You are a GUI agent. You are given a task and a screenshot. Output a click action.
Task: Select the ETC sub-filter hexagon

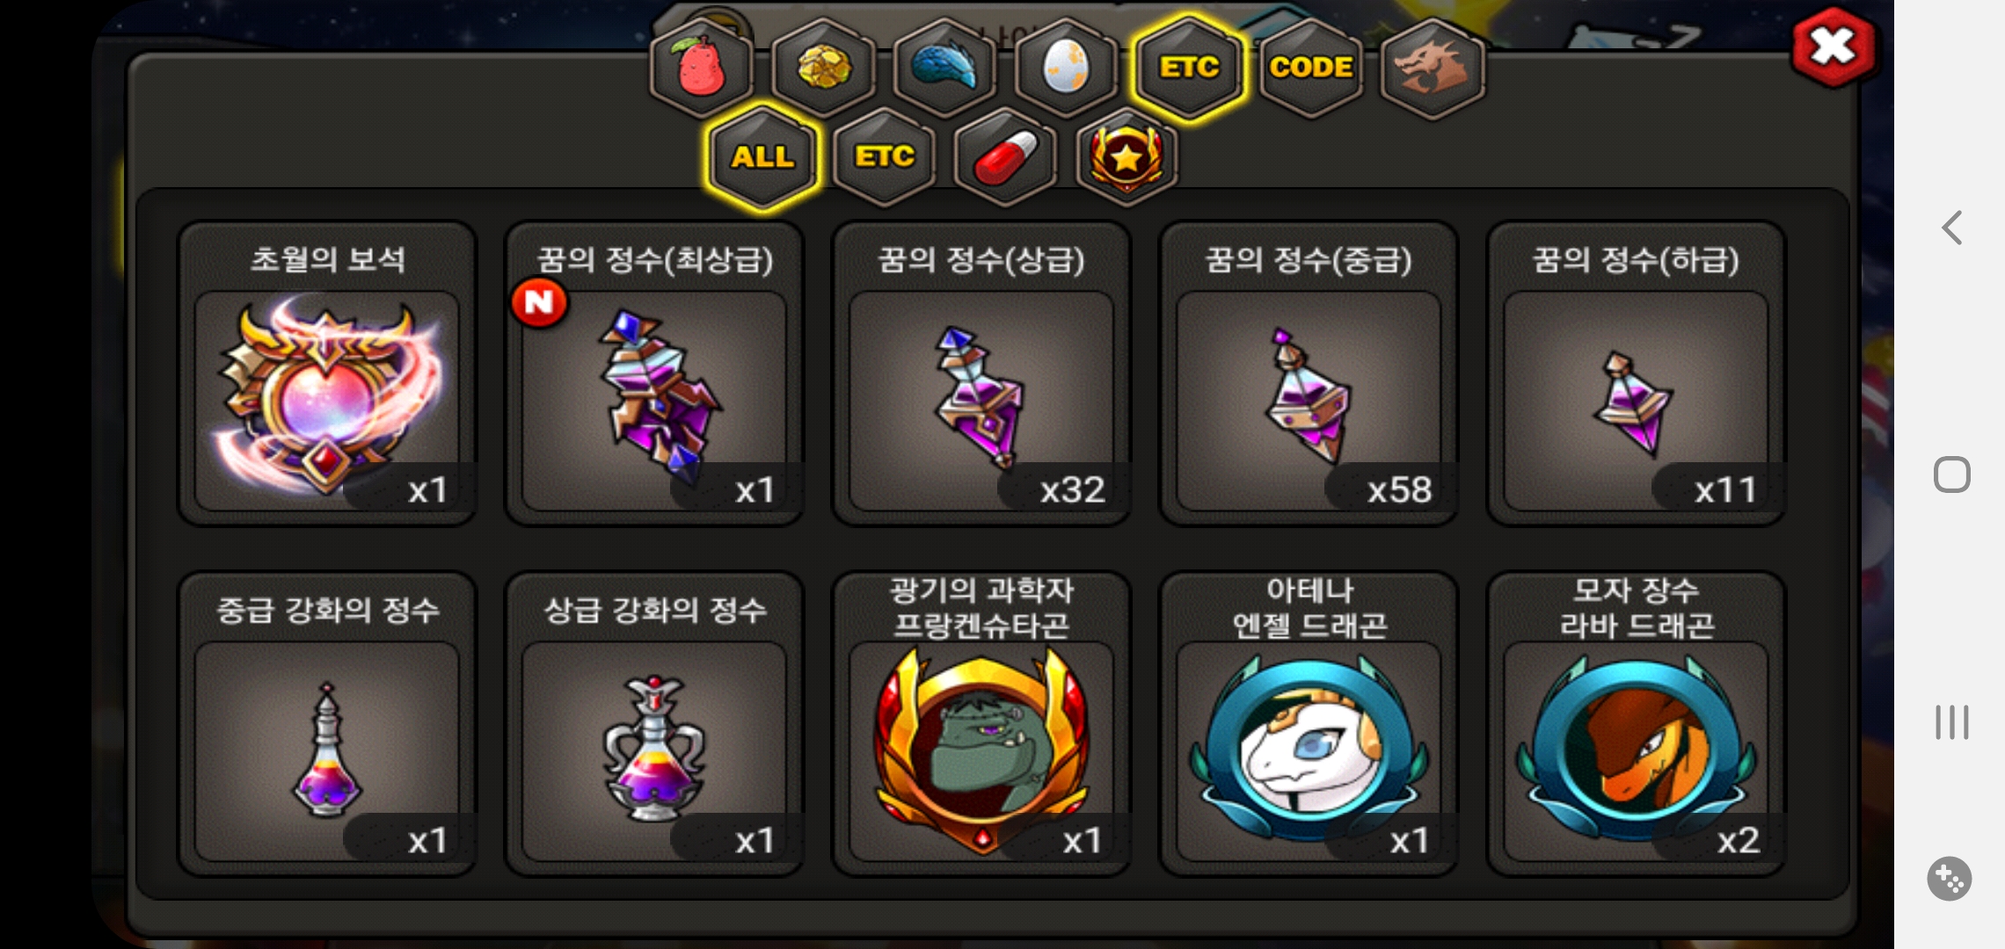885,158
